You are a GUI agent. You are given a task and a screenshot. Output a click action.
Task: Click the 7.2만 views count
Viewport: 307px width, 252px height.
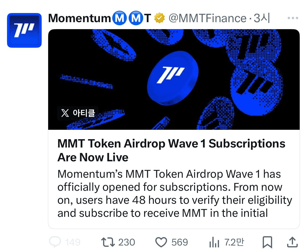pos(234,242)
